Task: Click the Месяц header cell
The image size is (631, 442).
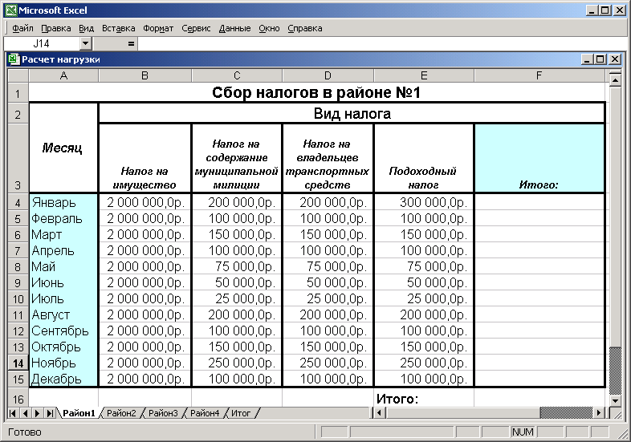Action: click(63, 148)
